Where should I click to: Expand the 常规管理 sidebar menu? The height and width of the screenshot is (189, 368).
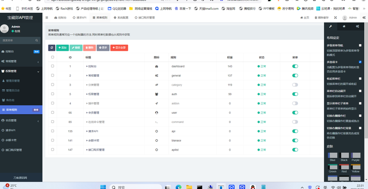20,61
